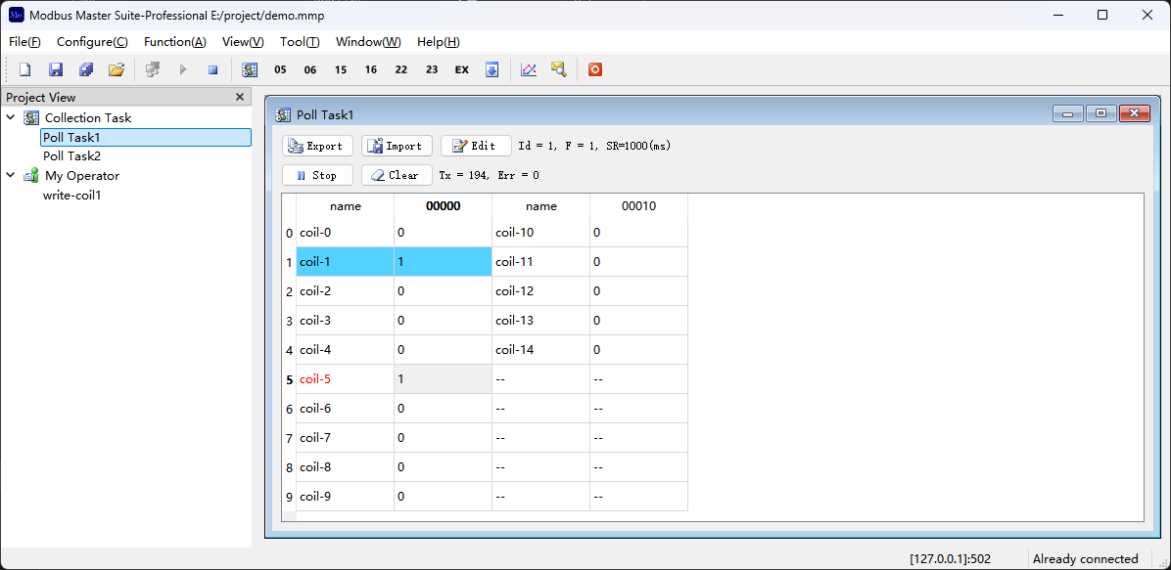This screenshot has height=570, width=1171.
Task: Click the EX toolbar button
Action: point(461,69)
